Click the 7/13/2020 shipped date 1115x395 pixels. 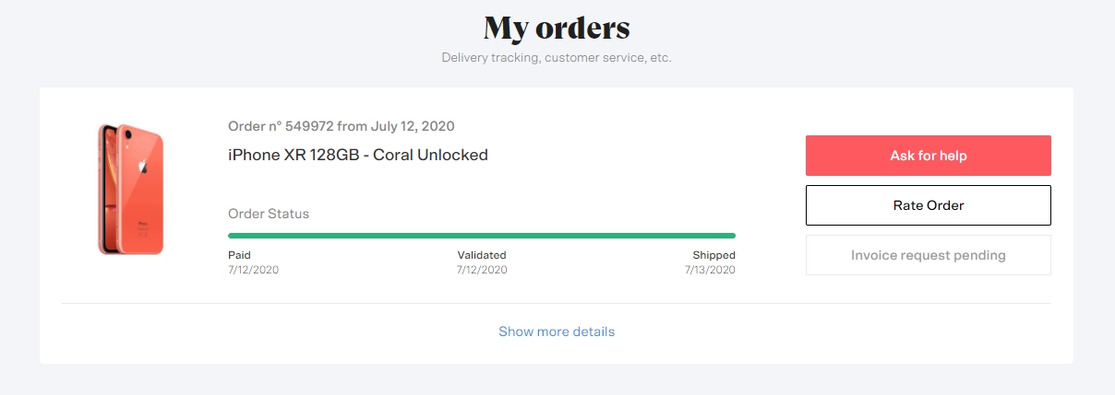coord(711,270)
